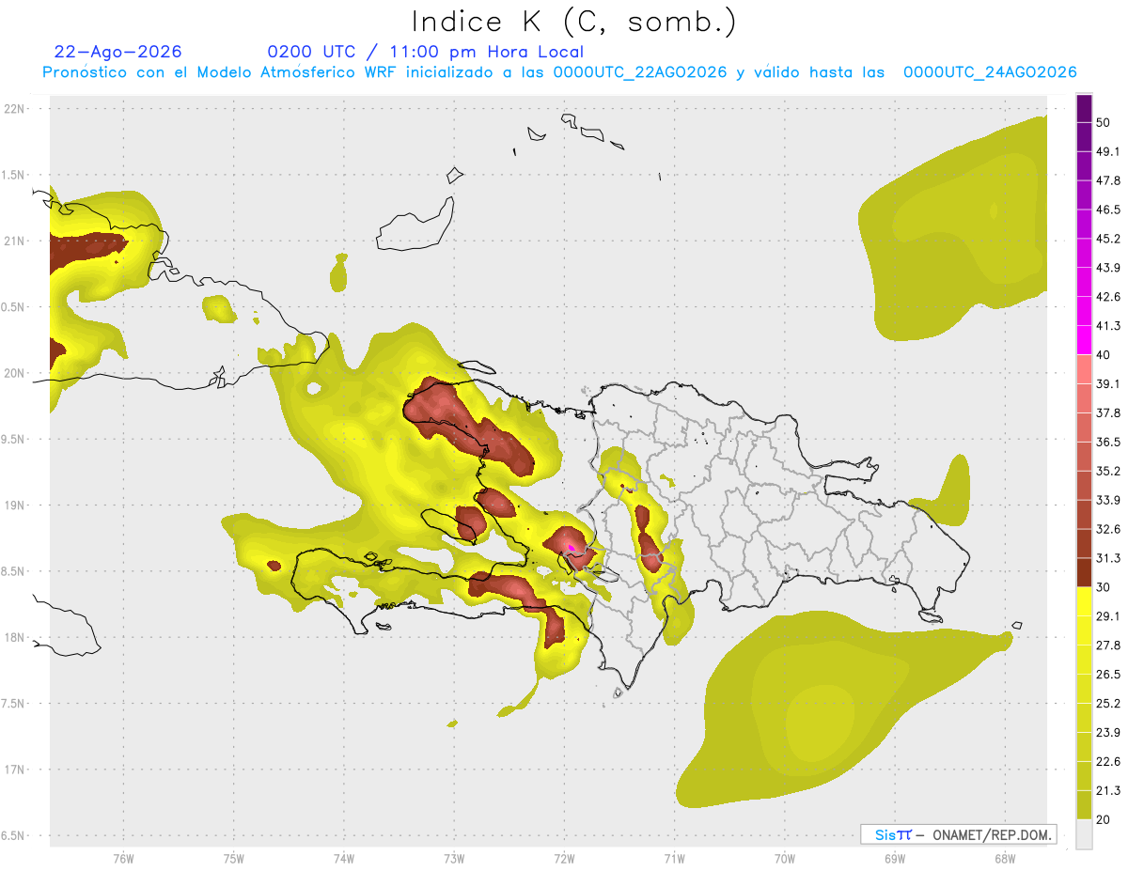Click the '72W' longitude label
The width and height of the screenshot is (1128, 871).
564,859
